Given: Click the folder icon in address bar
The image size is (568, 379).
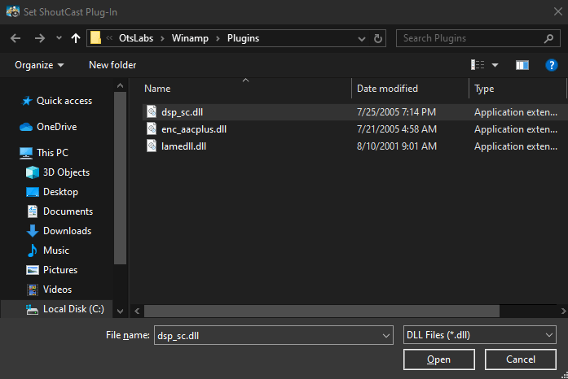Looking at the screenshot, I should tap(95, 37).
